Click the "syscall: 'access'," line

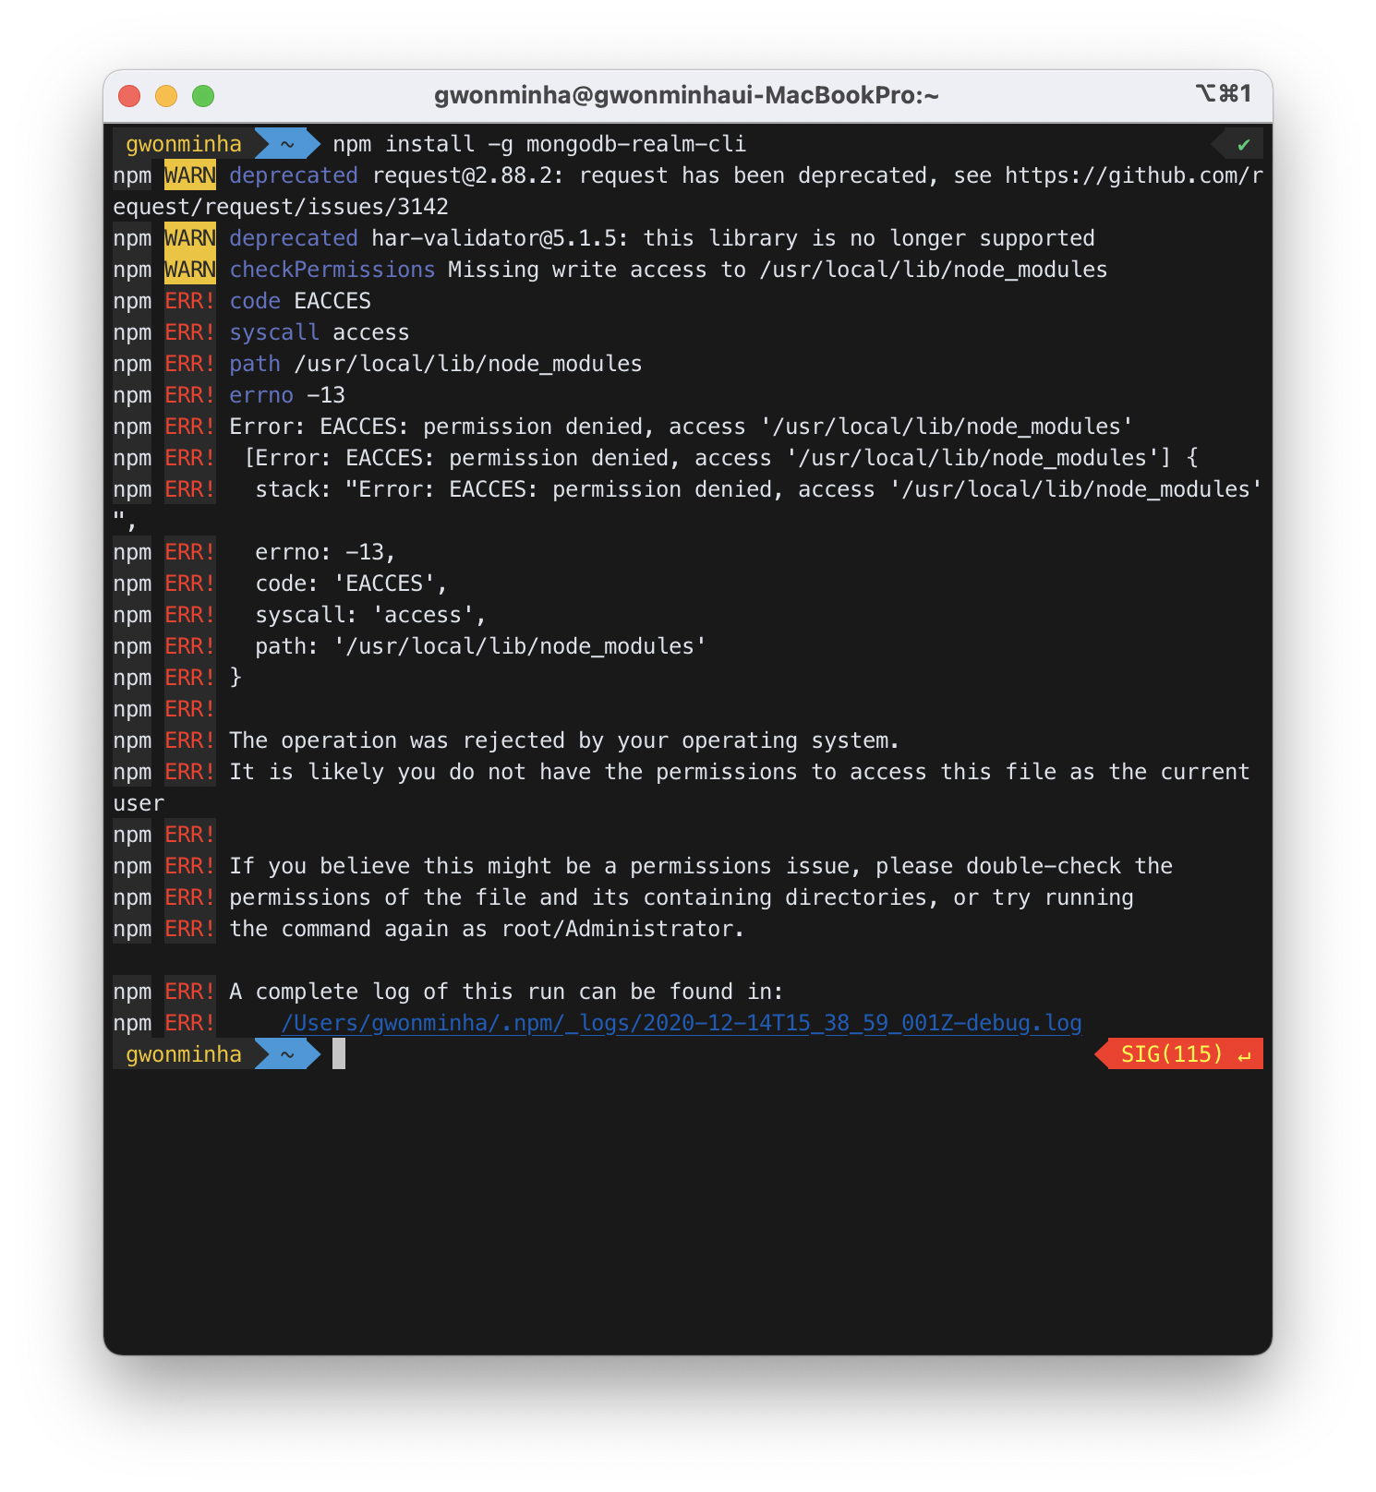click(371, 615)
